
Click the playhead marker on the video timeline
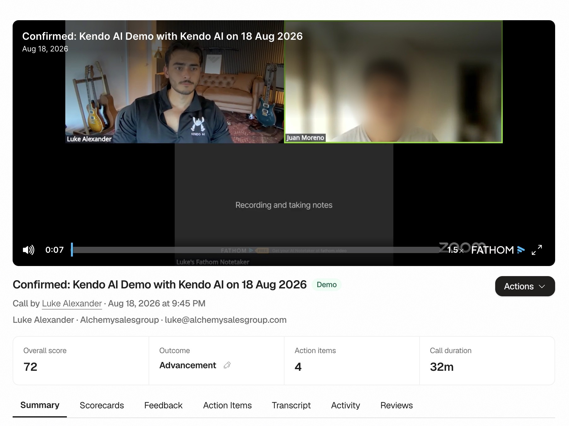[72, 250]
